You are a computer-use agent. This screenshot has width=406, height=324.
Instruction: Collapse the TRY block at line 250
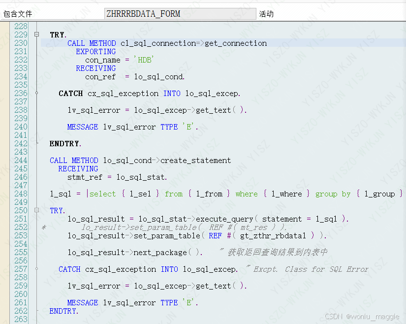pos(37,210)
